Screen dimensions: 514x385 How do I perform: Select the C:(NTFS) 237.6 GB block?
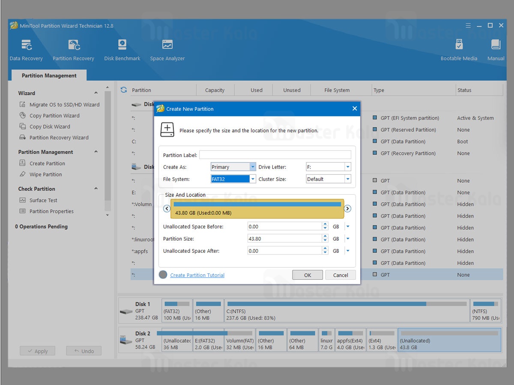pyautogui.click(x=347, y=311)
